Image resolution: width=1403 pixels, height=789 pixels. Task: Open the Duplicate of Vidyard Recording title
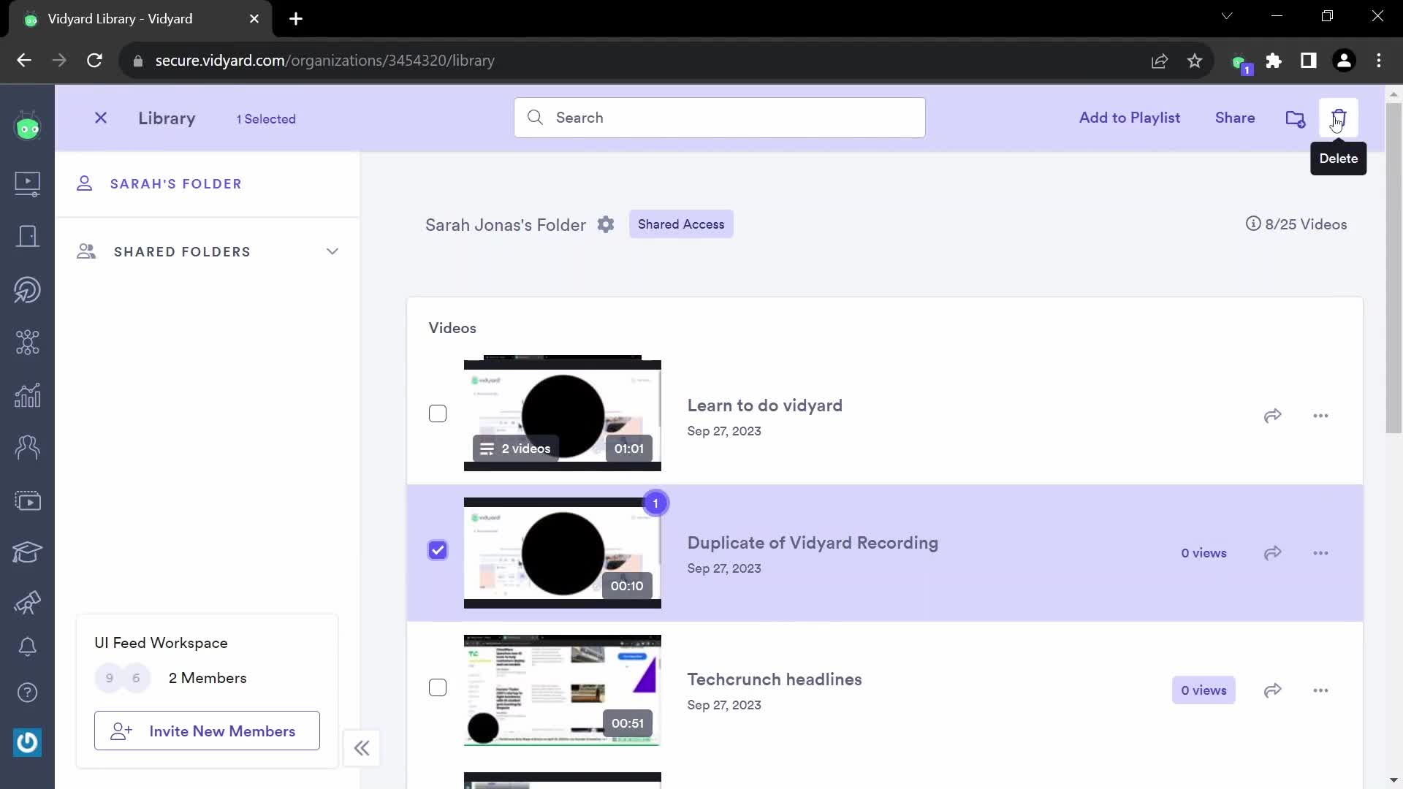point(813,543)
